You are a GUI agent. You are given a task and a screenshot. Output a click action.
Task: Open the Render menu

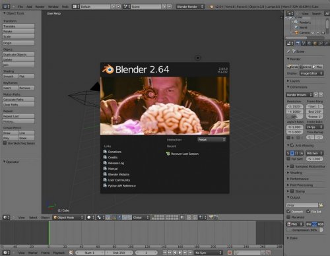click(x=40, y=7)
